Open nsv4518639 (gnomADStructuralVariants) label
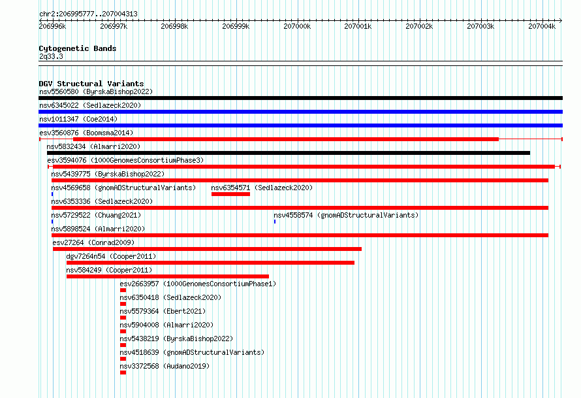Screen dimensions: 581x398 [x=192, y=352]
